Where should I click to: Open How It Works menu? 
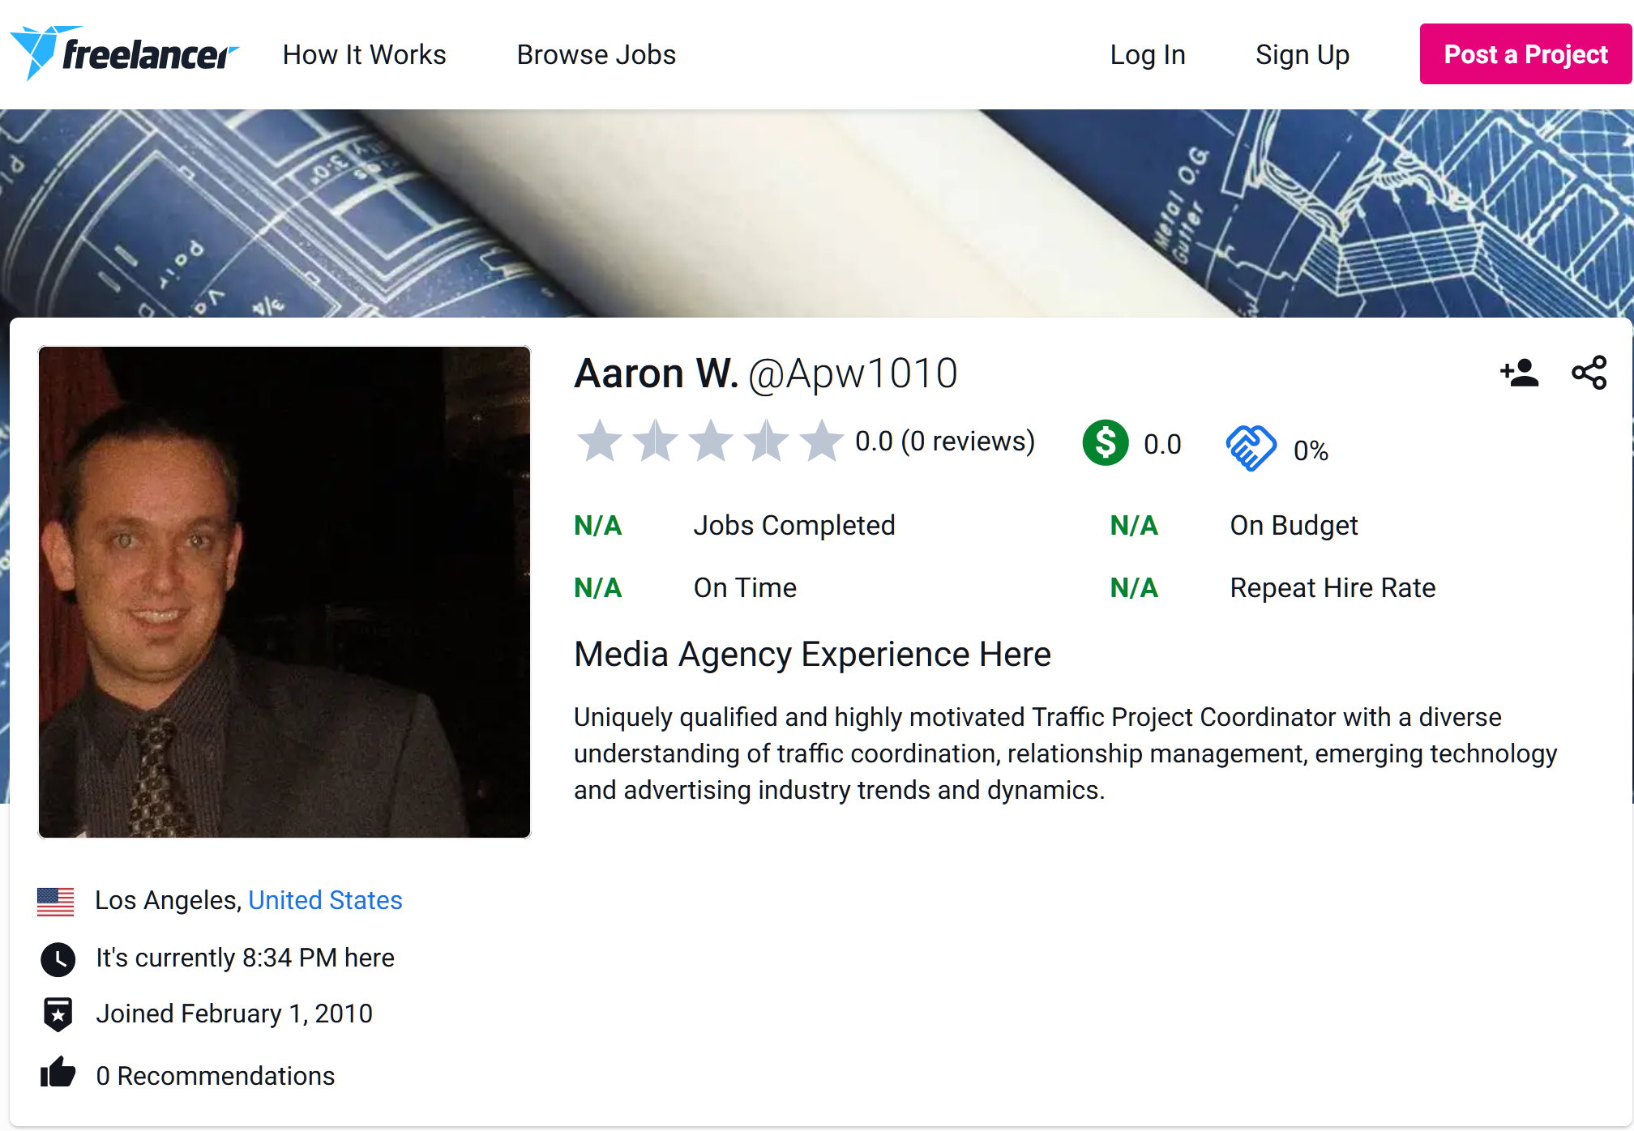364,54
